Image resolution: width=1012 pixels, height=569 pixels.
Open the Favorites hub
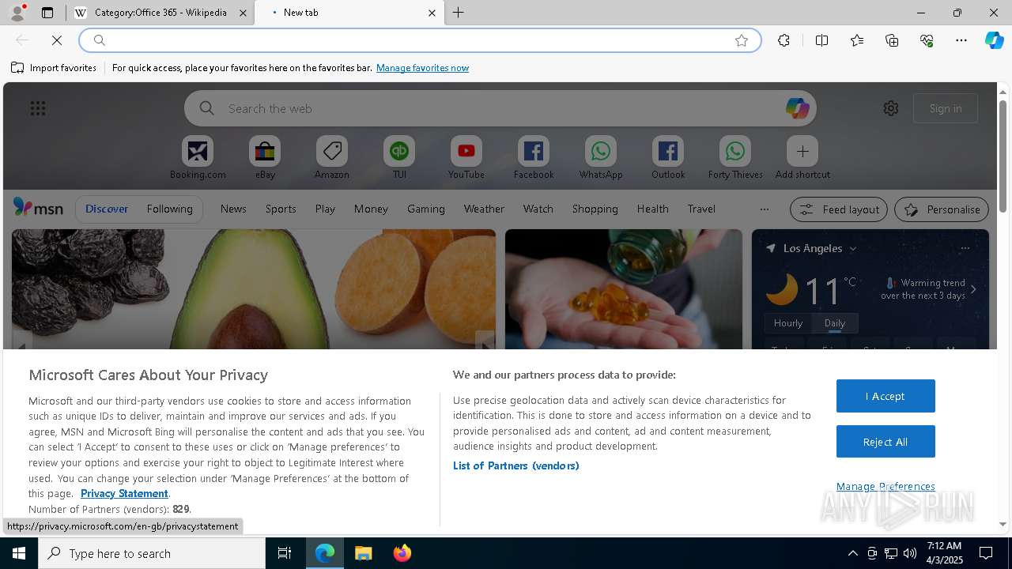point(857,40)
